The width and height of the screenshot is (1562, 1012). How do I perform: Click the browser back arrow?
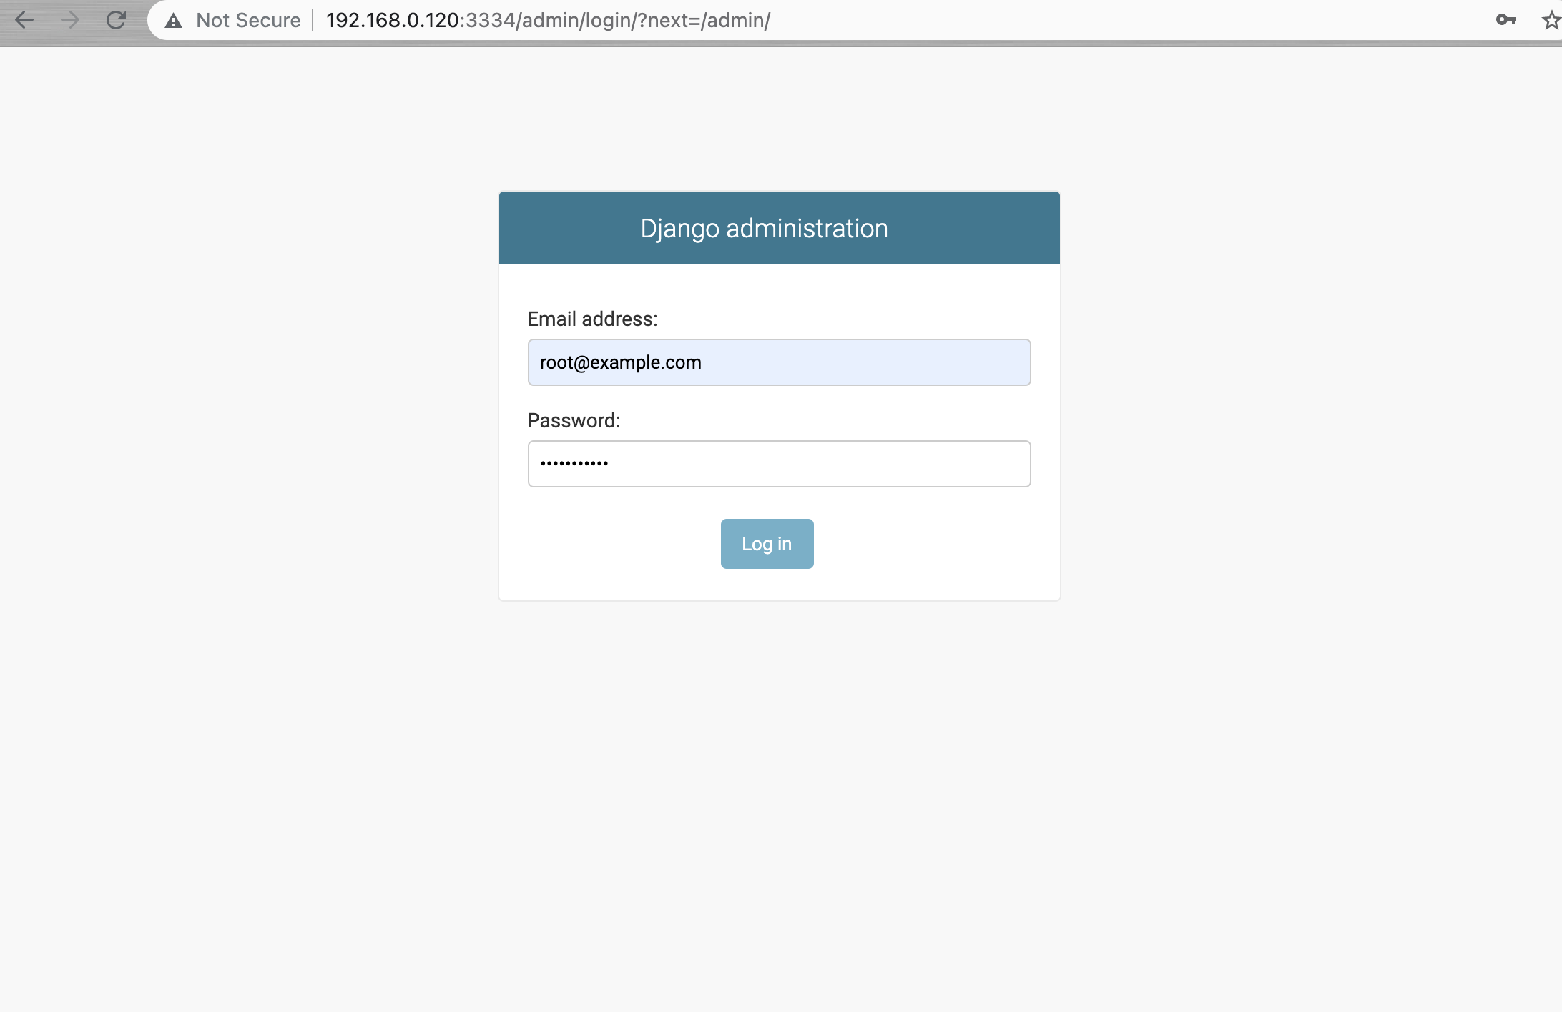24,20
